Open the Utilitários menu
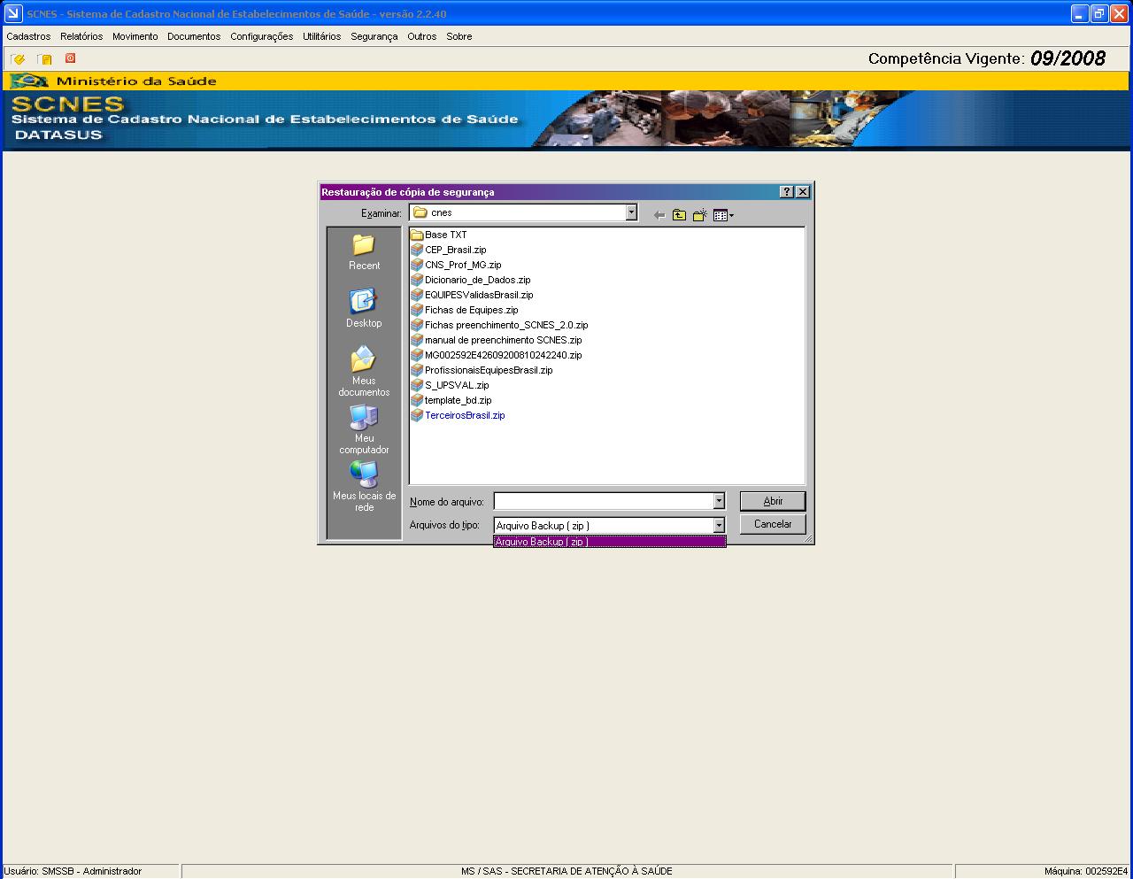 coord(321,36)
